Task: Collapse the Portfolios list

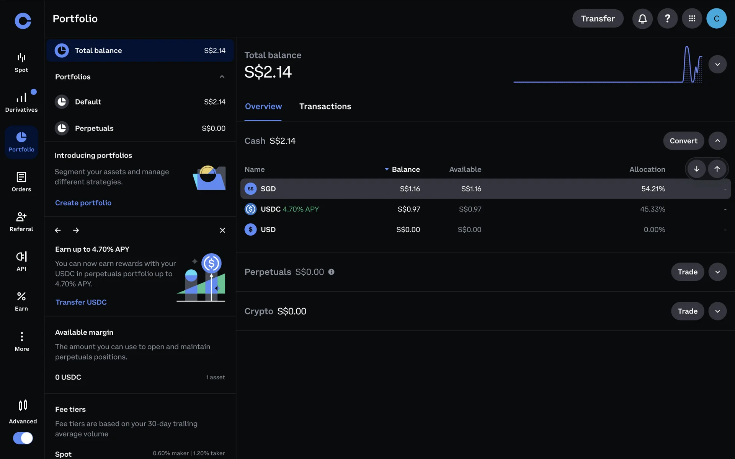Action: coord(222,77)
